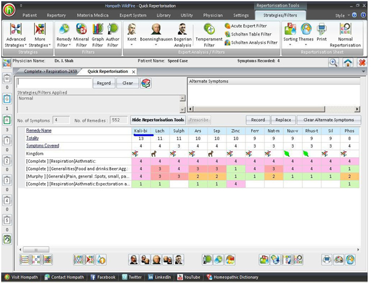Open Homeopathic Dictionary link
This screenshot has width=371, height=284.
pyautogui.click(x=233, y=277)
